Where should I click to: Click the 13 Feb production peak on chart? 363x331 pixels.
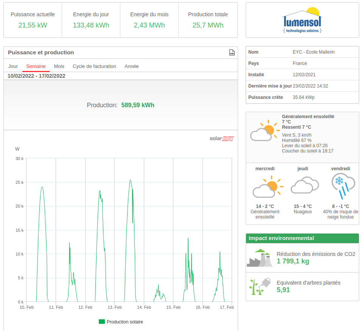[x=130, y=180]
